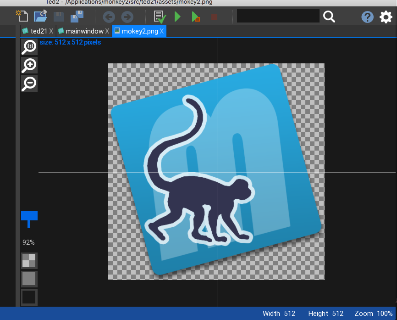
Task: Select the checkerboard background swatch
Action: coord(29,260)
